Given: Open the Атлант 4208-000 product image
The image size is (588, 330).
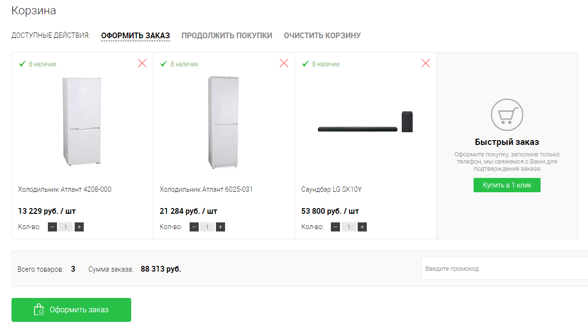Looking at the screenshot, I should [82, 121].
